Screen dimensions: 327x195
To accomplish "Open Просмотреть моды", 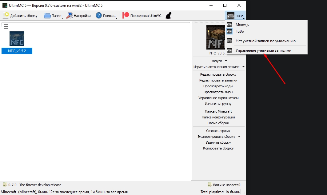I will pyautogui.click(x=218, y=86).
